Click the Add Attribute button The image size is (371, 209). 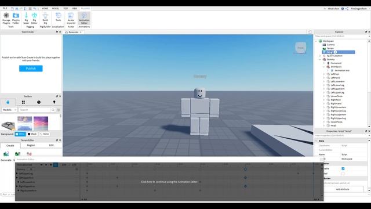pyautogui.click(x=343, y=189)
